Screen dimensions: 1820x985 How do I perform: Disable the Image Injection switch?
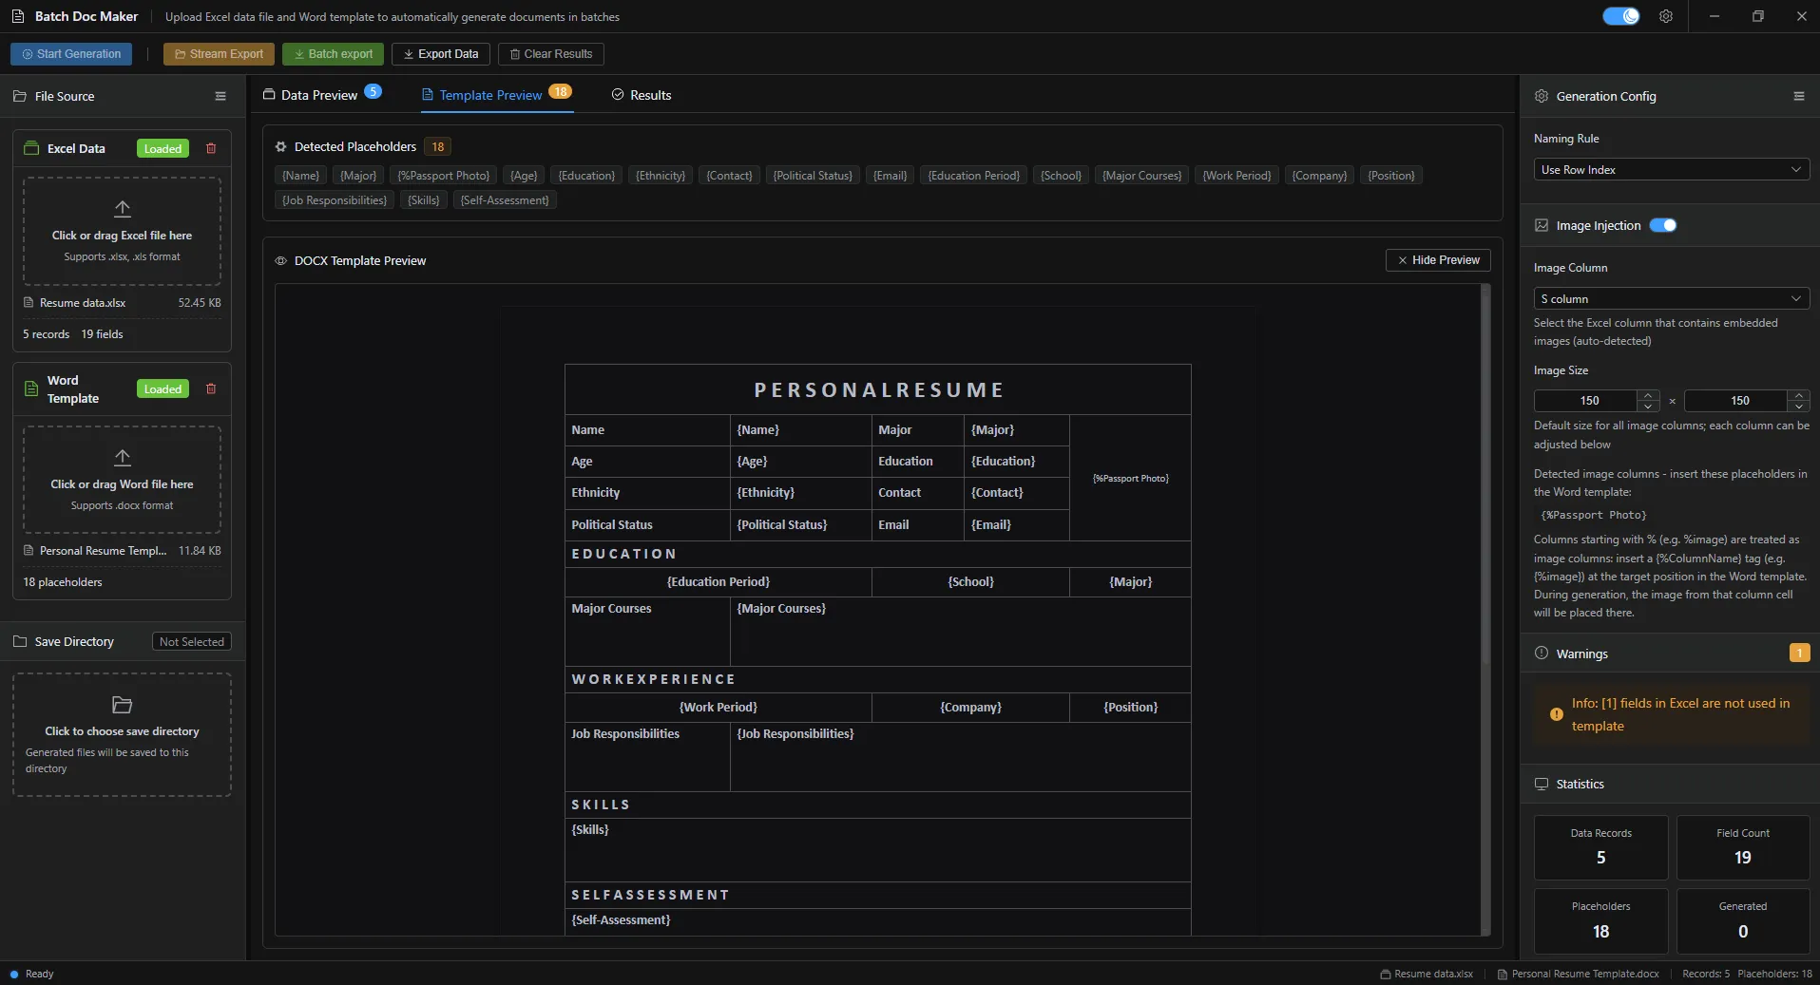[x=1663, y=225]
